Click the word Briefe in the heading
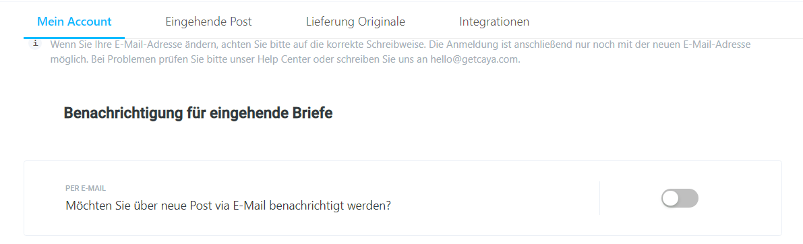Viewport: 803px width, 244px height. click(312, 113)
